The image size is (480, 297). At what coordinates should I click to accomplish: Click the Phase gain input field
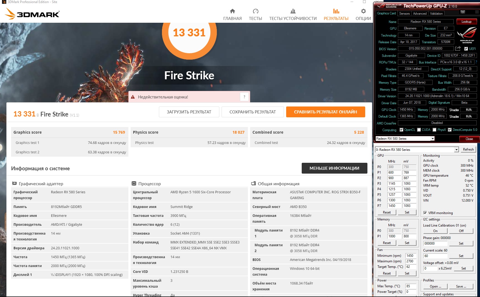435,243
